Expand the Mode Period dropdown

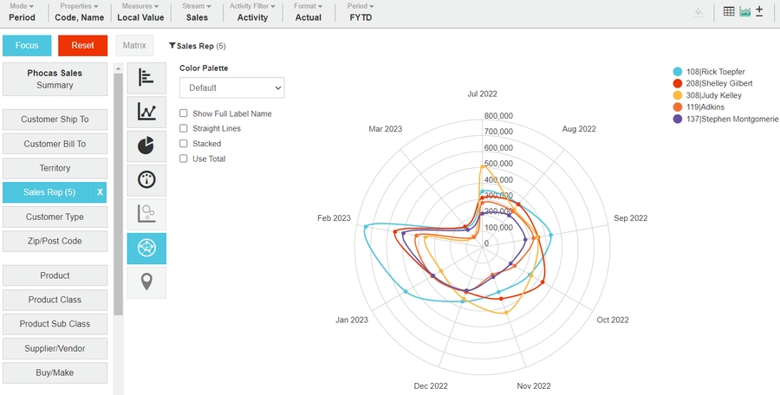click(23, 12)
